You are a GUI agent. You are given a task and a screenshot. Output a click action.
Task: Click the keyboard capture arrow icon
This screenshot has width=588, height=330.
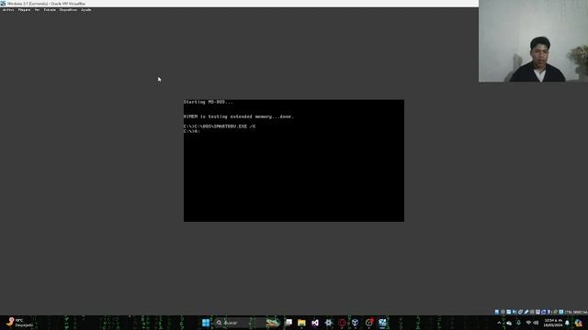coord(561,312)
